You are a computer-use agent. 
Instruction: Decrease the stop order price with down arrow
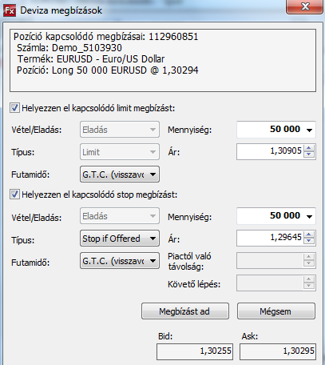(309, 241)
